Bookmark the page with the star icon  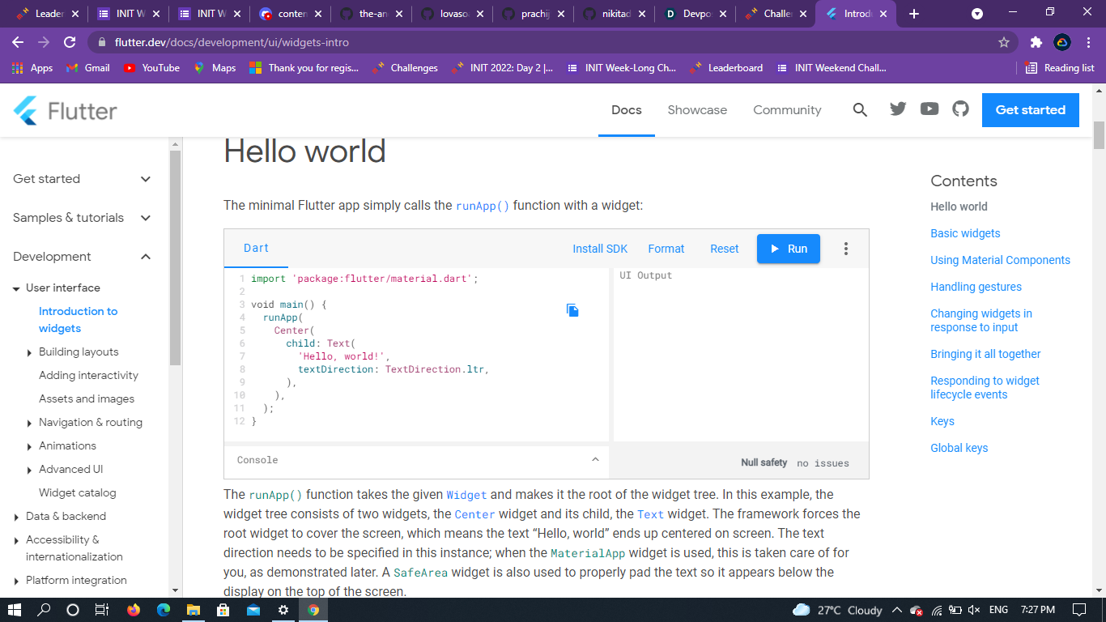1003,41
